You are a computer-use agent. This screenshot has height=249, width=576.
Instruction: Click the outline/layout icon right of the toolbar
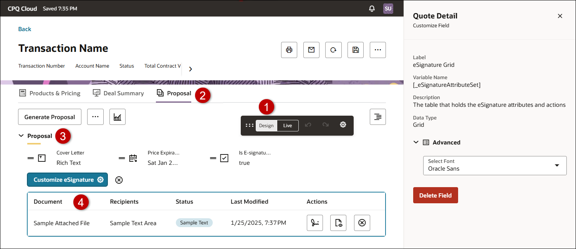click(x=377, y=116)
